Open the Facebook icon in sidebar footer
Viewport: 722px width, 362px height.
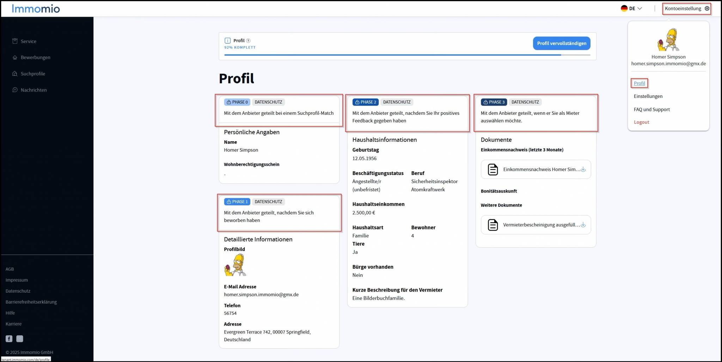coord(9,339)
